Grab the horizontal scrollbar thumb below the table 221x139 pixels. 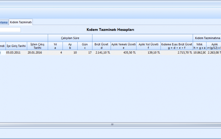[x=112, y=125]
